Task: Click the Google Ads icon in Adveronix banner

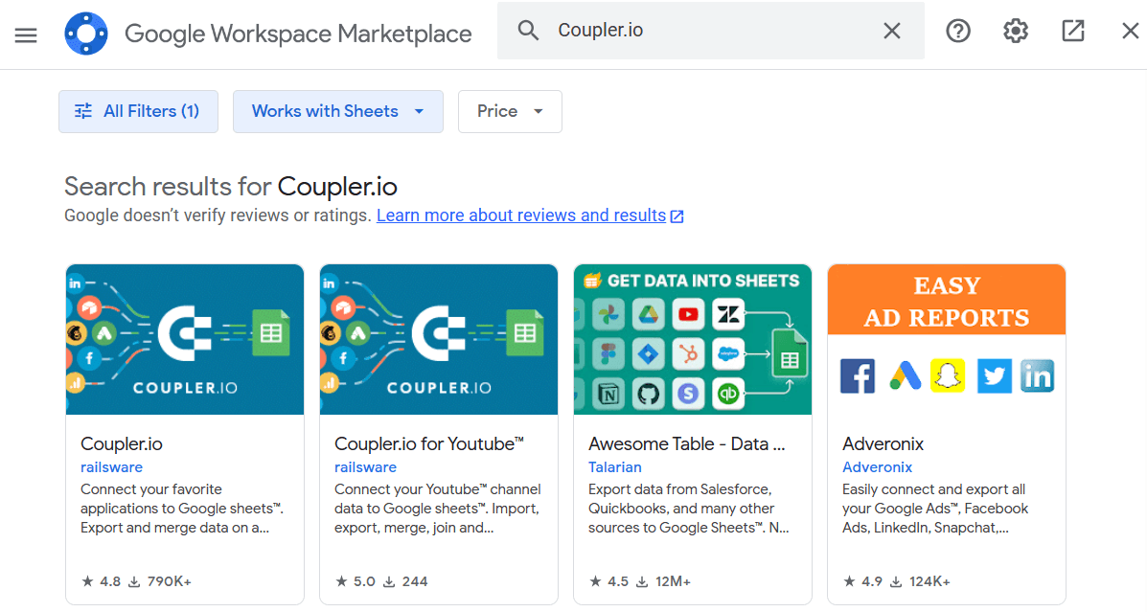Action: (x=905, y=375)
